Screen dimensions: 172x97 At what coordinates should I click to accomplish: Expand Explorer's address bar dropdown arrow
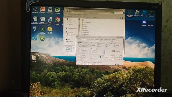point(111,13)
